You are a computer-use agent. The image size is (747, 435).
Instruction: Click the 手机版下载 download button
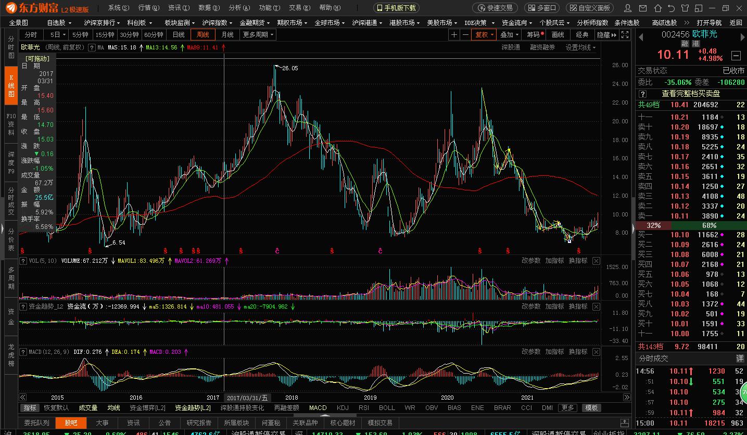(x=396, y=8)
